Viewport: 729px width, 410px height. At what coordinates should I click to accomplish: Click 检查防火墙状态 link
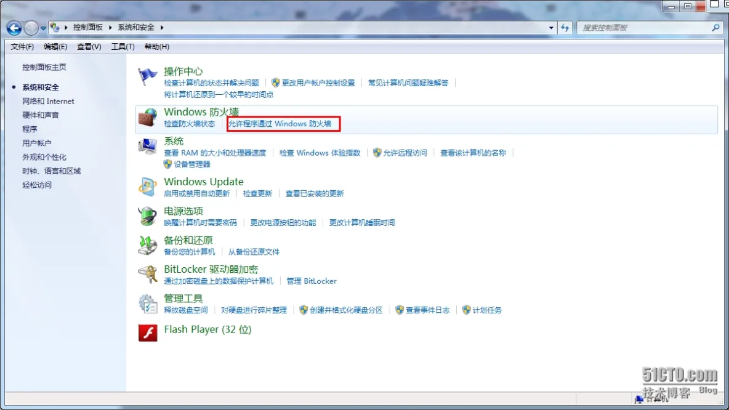(190, 124)
